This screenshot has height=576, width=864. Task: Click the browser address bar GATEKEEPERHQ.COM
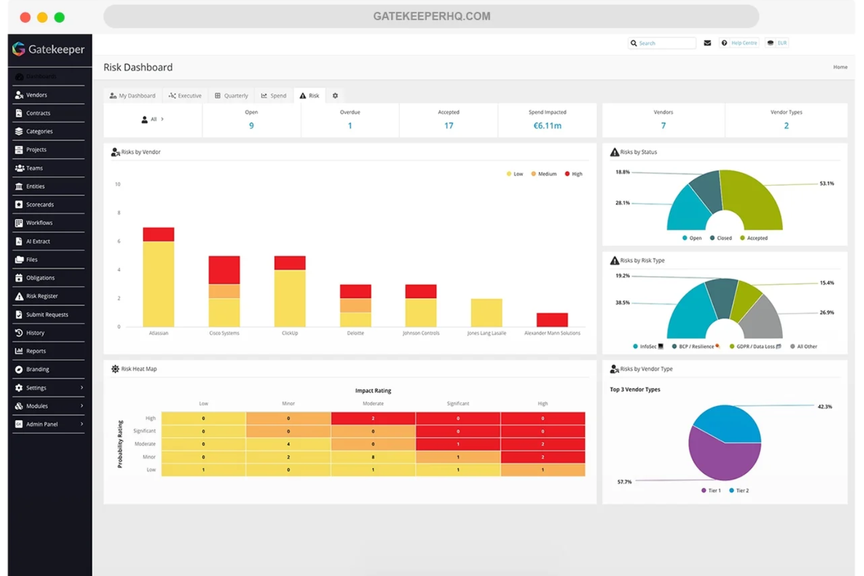[431, 16]
